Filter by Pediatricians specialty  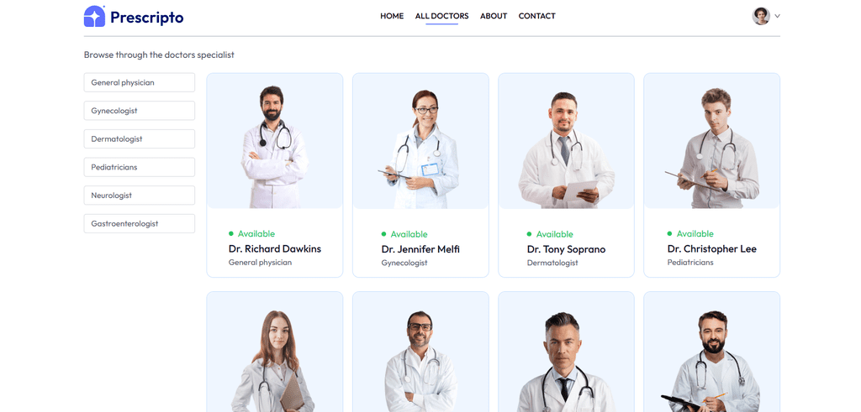[x=140, y=167]
